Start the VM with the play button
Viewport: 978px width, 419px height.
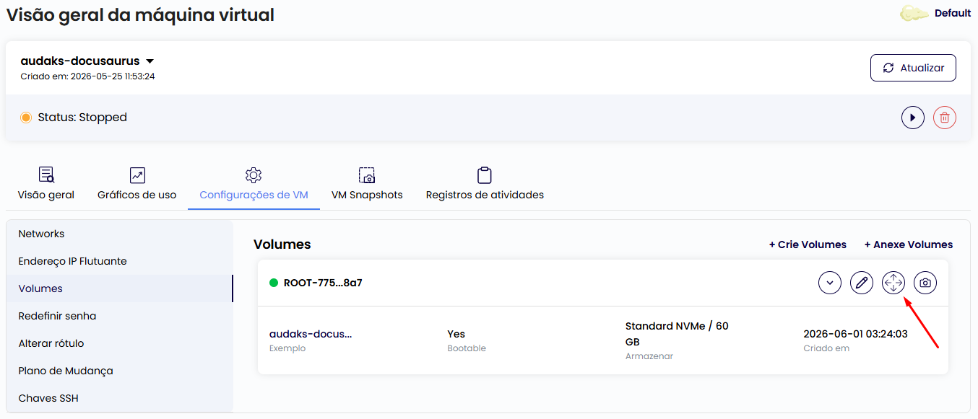click(913, 118)
